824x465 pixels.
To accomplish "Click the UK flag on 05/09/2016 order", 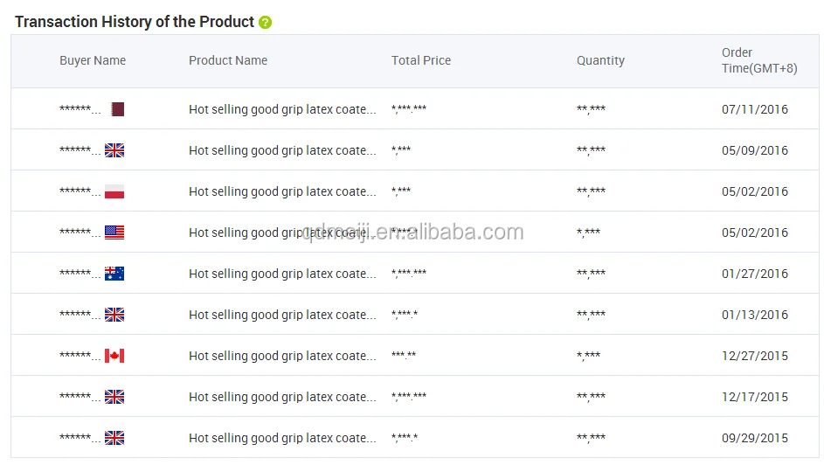I will click(x=114, y=150).
